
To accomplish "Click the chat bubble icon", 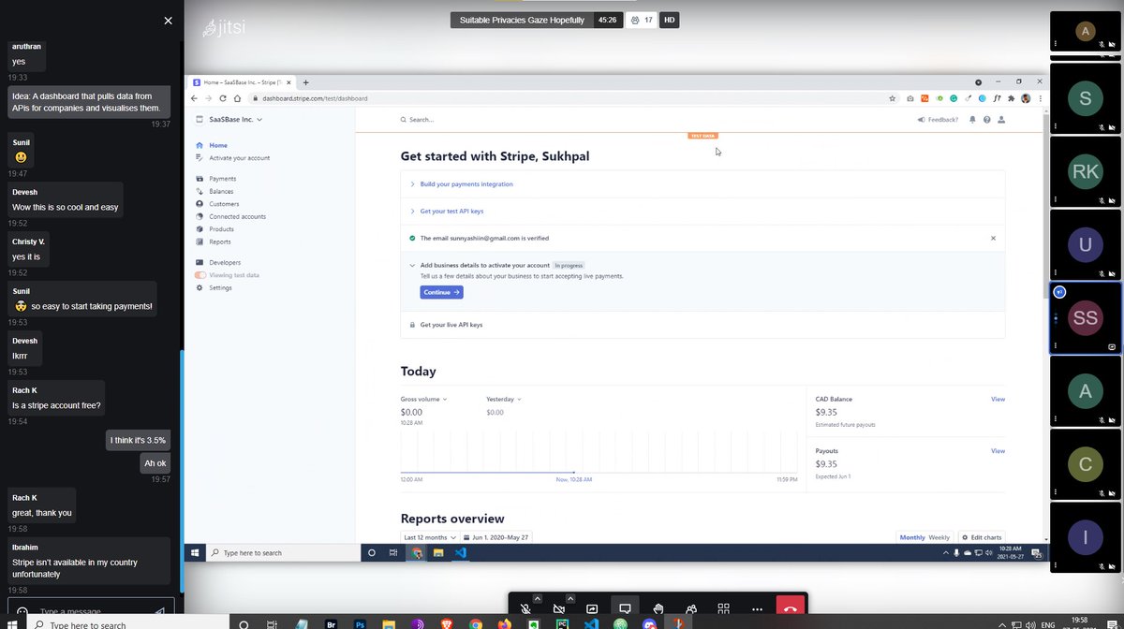I will click(x=625, y=608).
